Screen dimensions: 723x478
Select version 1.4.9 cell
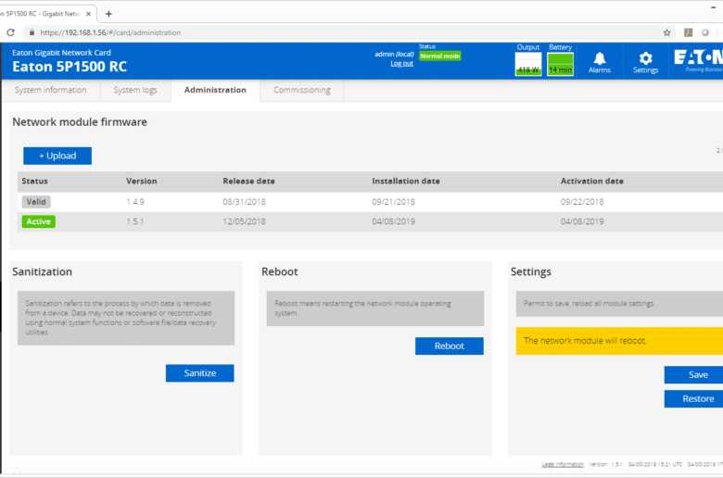[135, 201]
